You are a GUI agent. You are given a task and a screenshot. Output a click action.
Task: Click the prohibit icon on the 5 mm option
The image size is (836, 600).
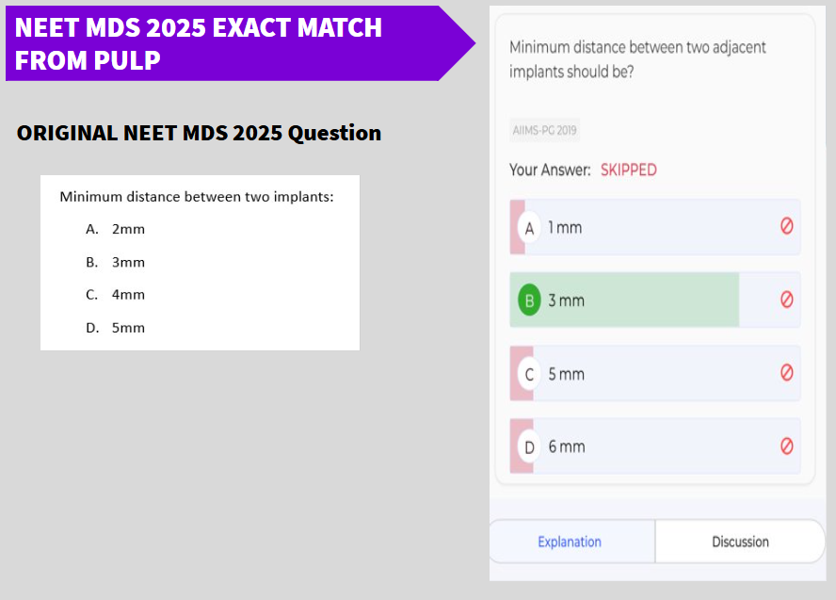click(x=786, y=372)
